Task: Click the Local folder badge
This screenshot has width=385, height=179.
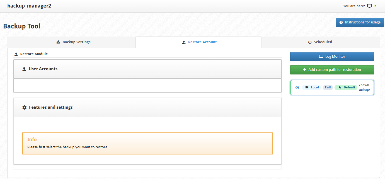Action: pyautogui.click(x=312, y=88)
